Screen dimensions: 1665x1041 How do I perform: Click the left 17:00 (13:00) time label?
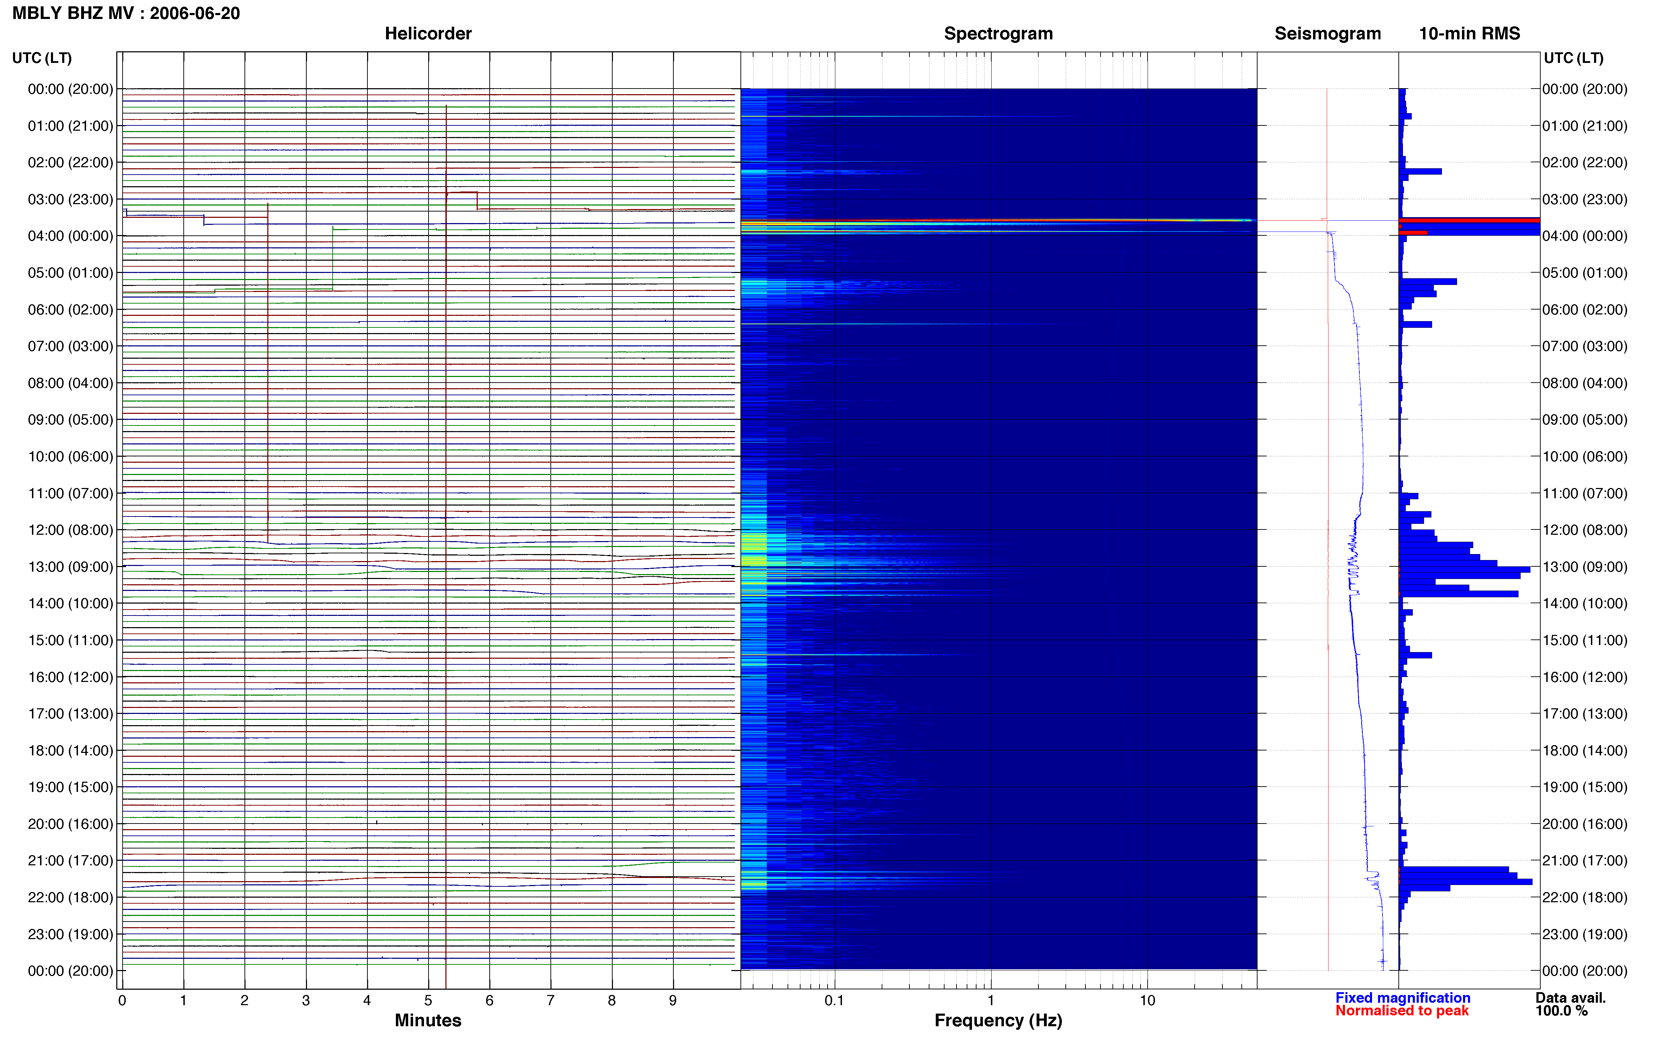pyautogui.click(x=70, y=714)
